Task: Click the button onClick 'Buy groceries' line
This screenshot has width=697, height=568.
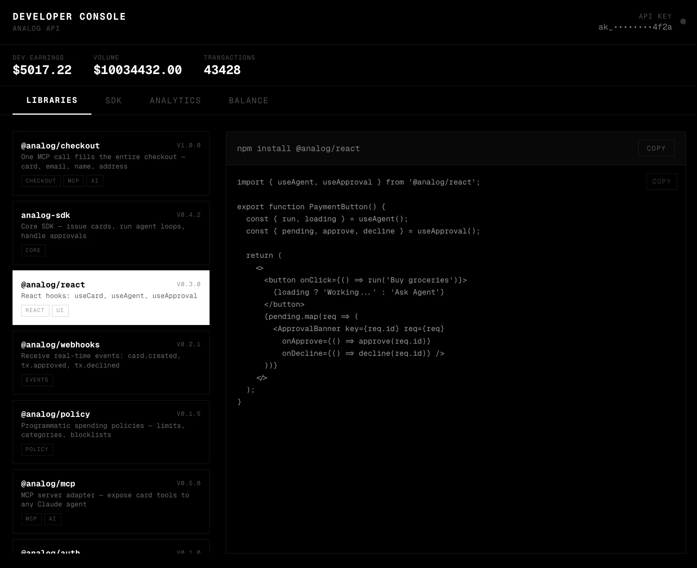Action: point(366,280)
